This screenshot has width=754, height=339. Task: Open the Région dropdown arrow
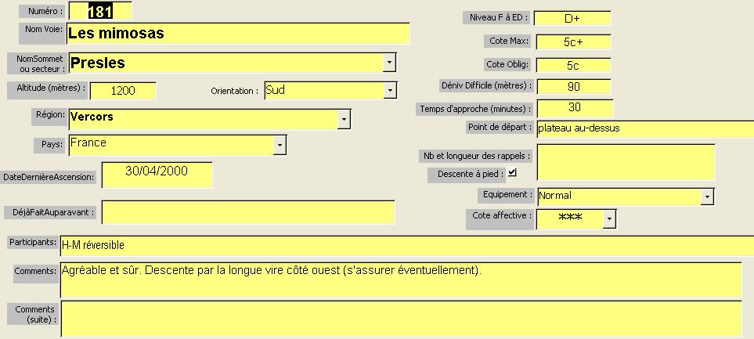tap(344, 119)
